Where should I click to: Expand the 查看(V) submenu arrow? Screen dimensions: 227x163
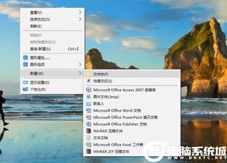pyautogui.click(x=80, y=13)
